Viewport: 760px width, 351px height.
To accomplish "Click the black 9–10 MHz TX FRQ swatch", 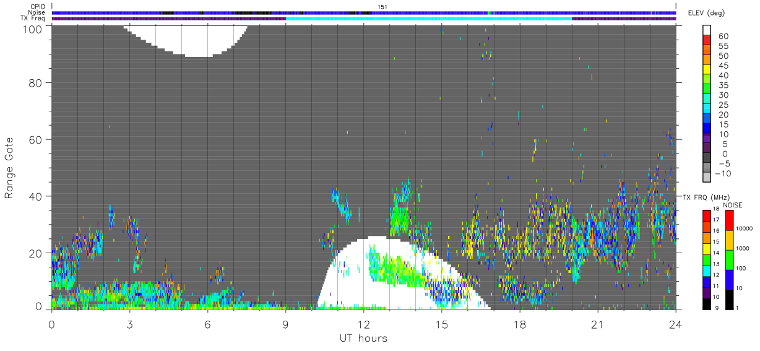I will [x=707, y=304].
